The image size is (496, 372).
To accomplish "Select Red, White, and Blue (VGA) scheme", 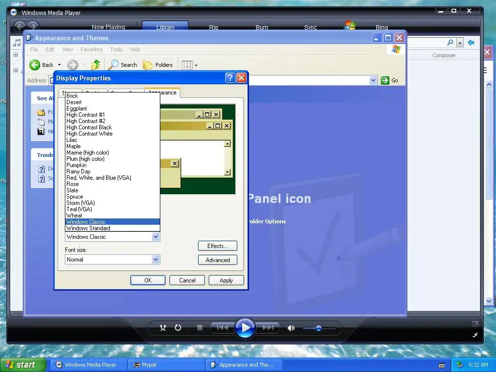I will pos(112,178).
